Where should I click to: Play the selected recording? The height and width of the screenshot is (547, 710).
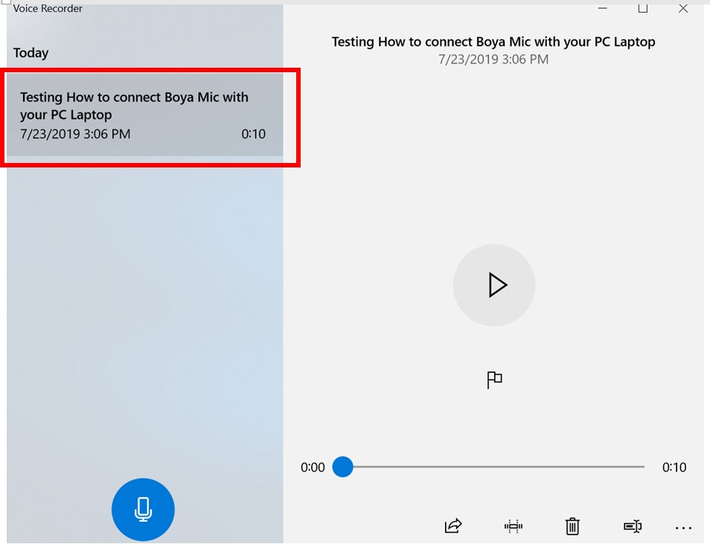click(494, 285)
